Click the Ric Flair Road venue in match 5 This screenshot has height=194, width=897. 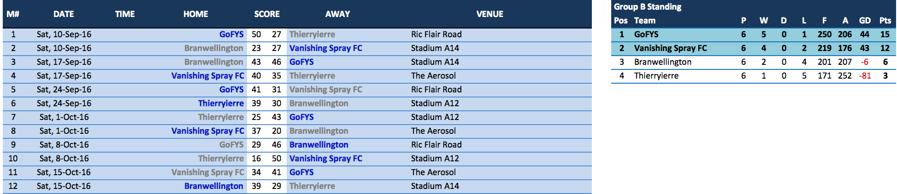436,90
